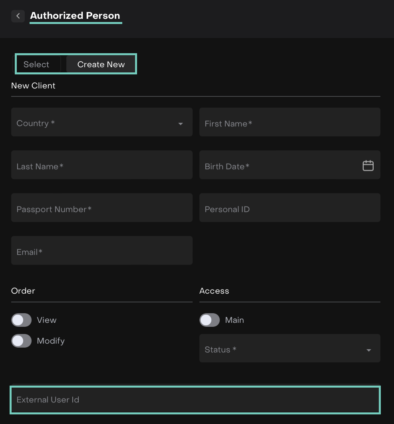The image size is (394, 424).
Task: Open the calendar picker icon for Birth Date
Action: (x=368, y=166)
